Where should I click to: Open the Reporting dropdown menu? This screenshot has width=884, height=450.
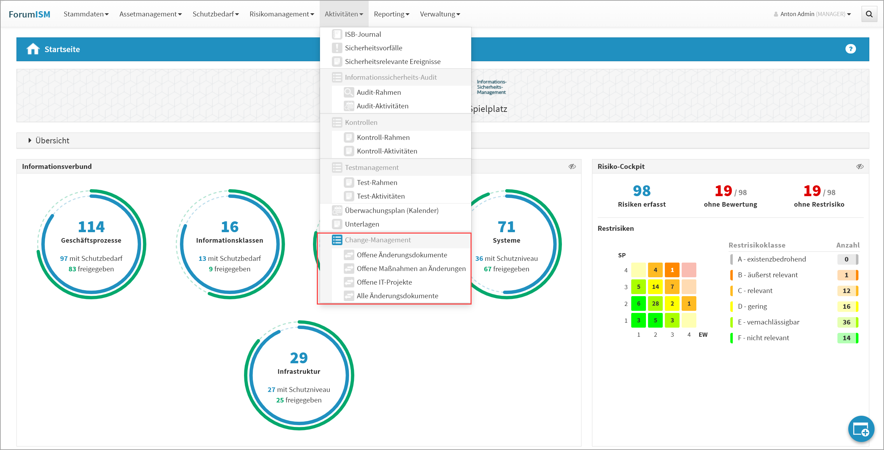(391, 14)
